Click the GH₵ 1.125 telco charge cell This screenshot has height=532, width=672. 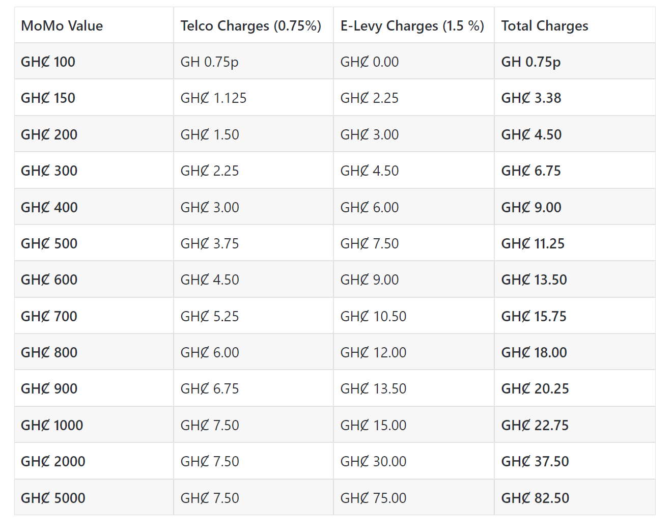(x=213, y=98)
